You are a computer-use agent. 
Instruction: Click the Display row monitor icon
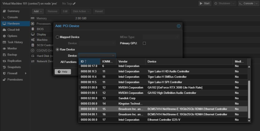(x=33, y=34)
